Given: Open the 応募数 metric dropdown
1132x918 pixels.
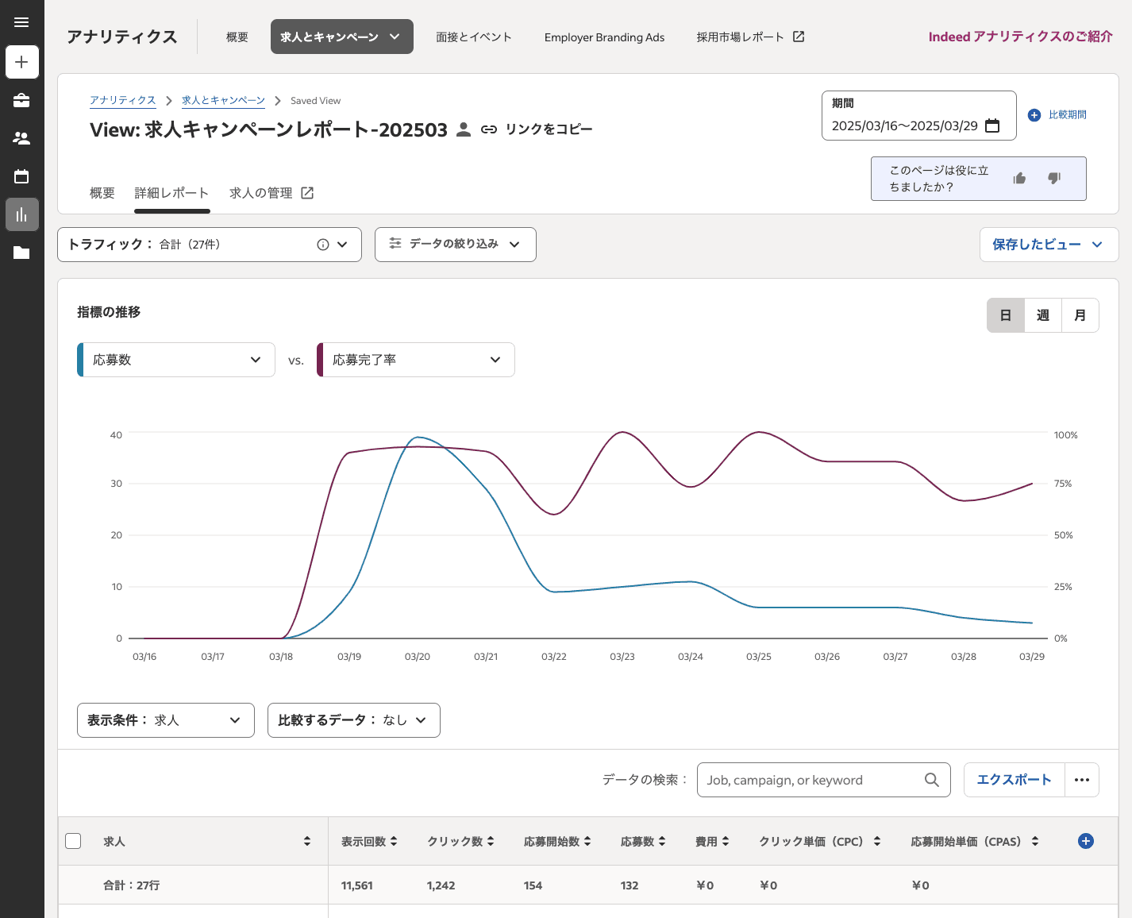Looking at the screenshot, I should pos(255,360).
